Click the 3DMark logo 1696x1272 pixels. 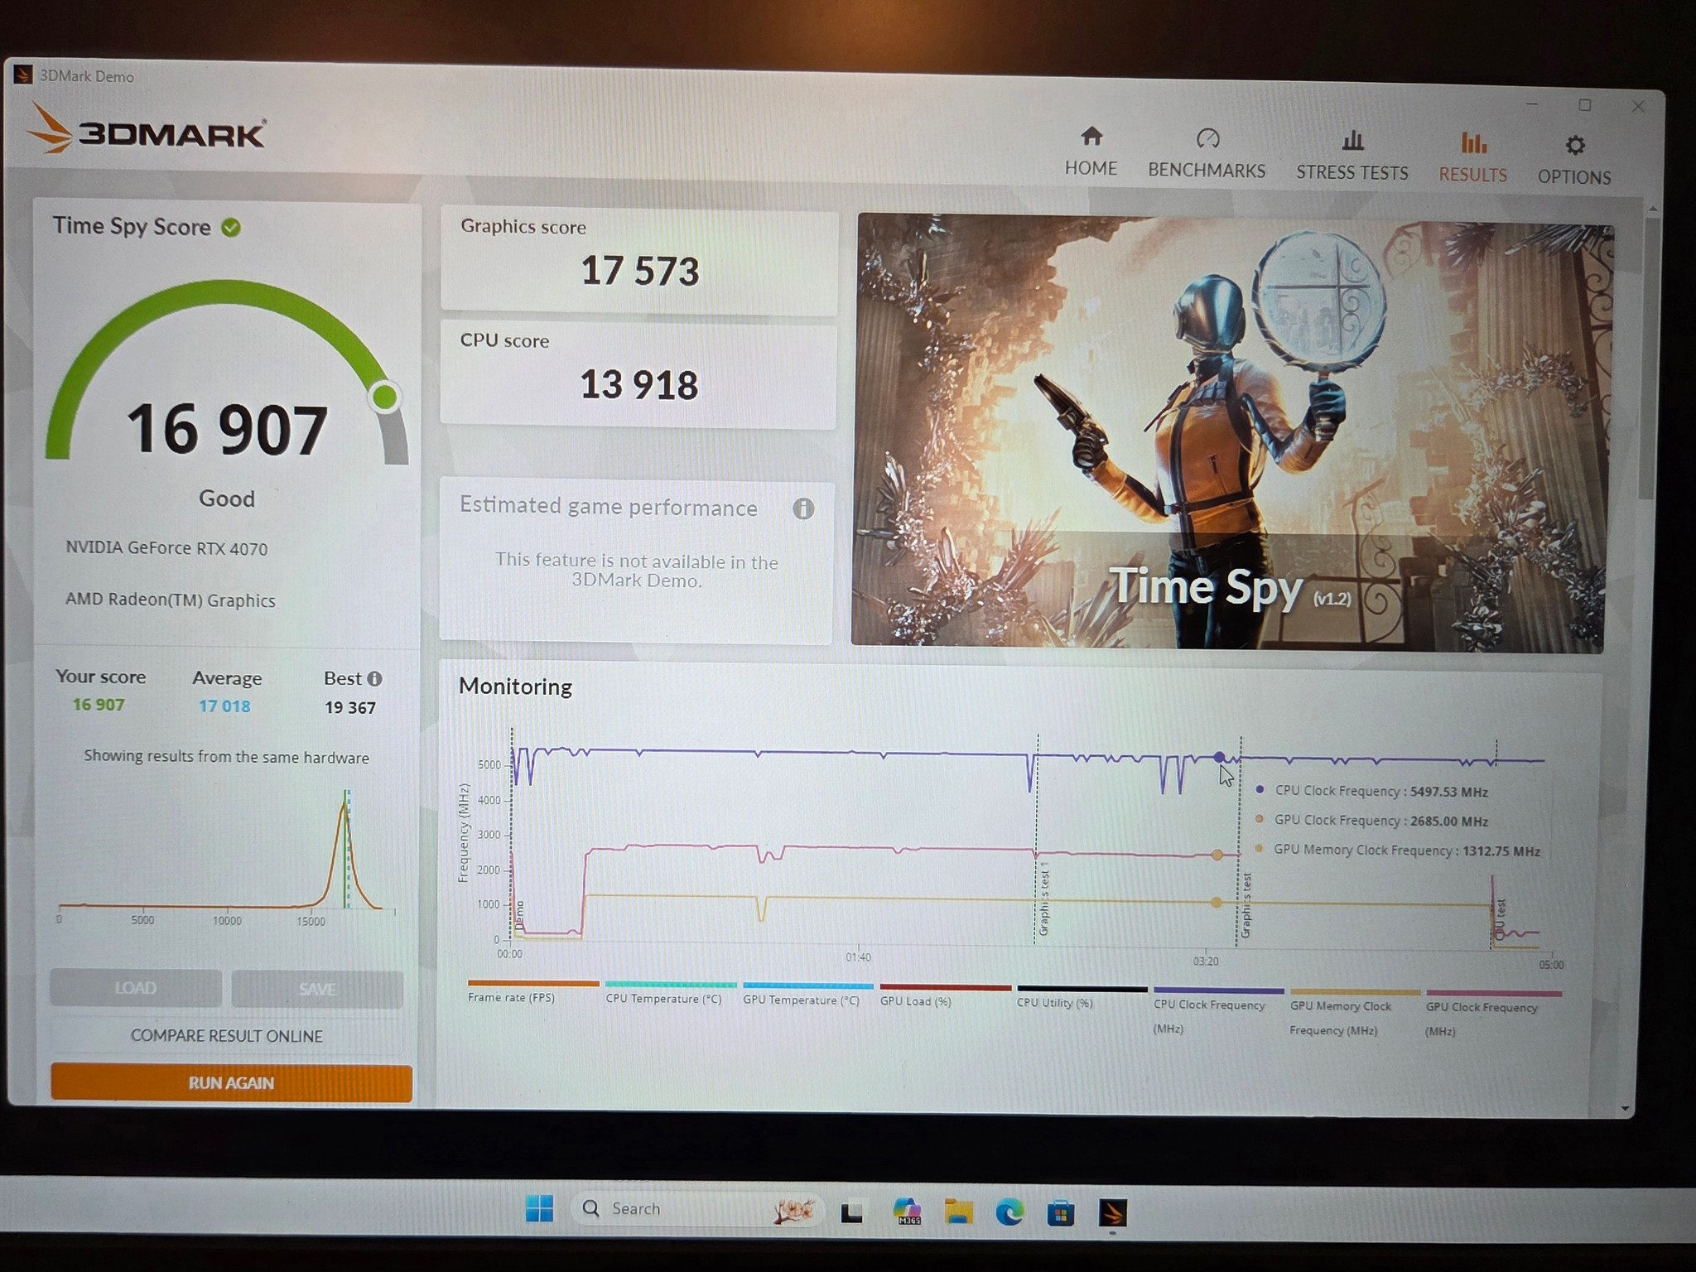(147, 129)
